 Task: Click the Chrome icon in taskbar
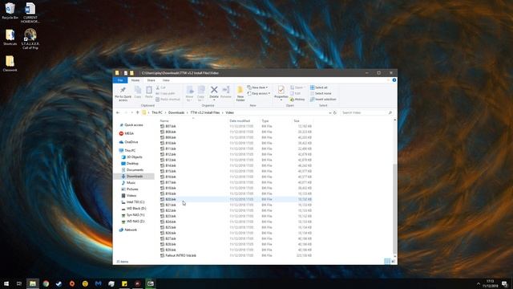(x=46, y=283)
